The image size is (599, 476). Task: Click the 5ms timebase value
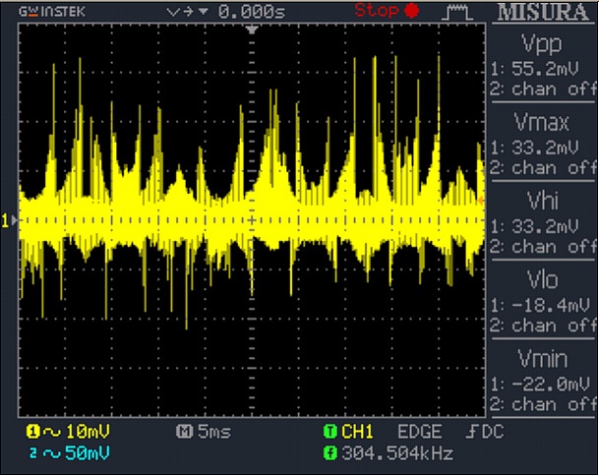(x=214, y=433)
